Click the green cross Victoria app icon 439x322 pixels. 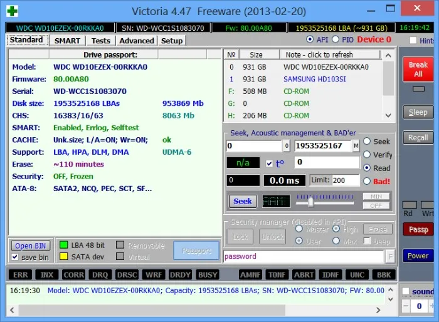pos(13,11)
